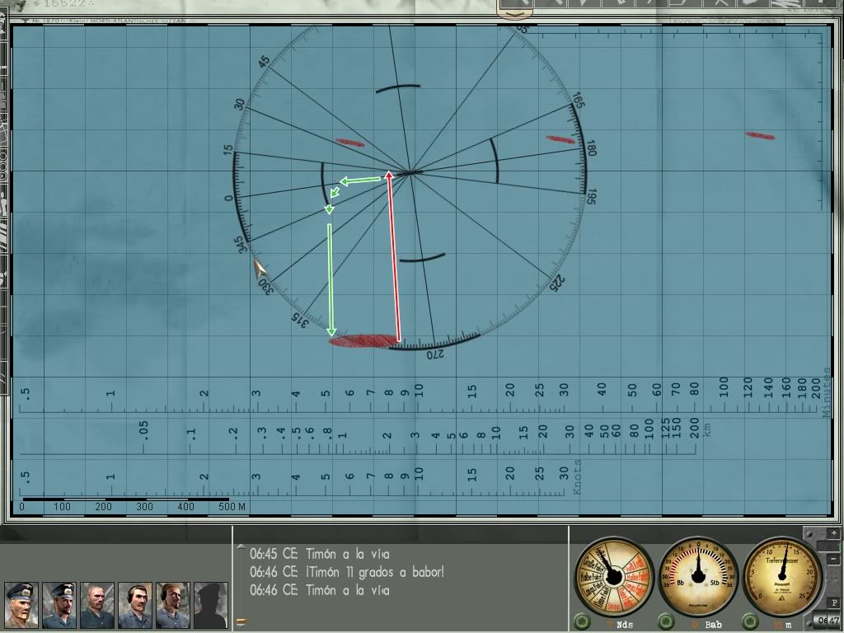Set telegraph to red Halbe Fahrt astern
The width and height of the screenshot is (844, 633).
pos(638,576)
